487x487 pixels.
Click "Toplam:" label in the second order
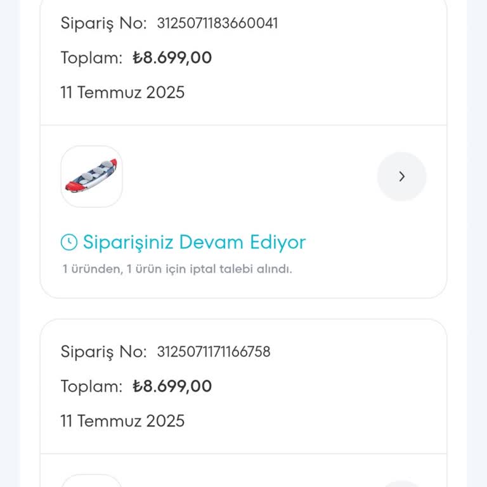pos(91,386)
